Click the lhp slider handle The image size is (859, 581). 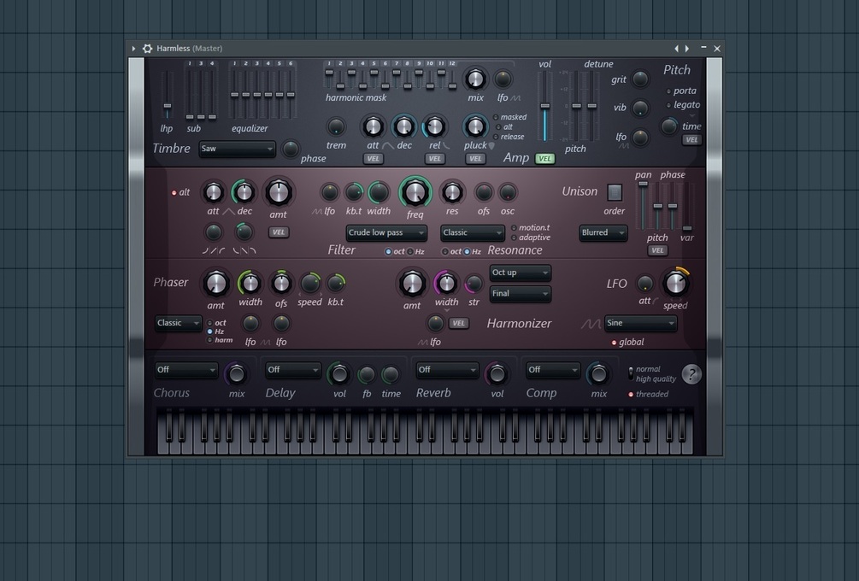tap(167, 106)
